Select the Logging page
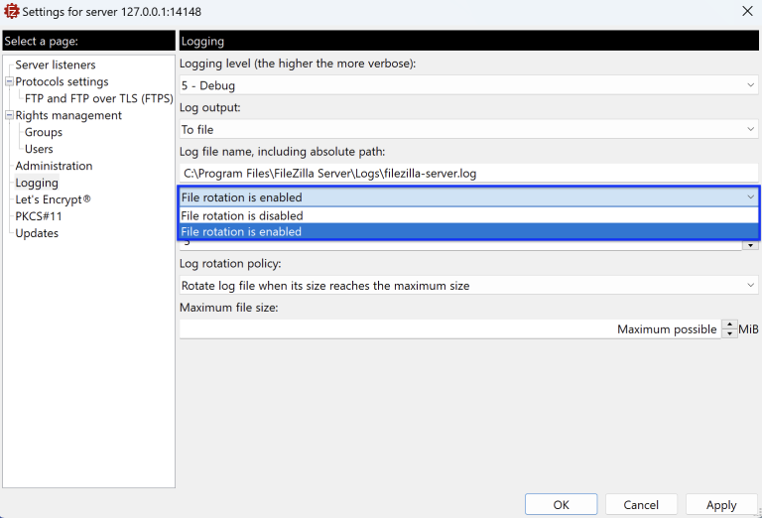 37,183
